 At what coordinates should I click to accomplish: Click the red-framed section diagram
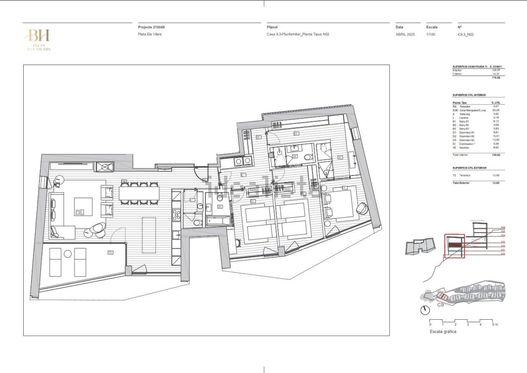coord(454,246)
